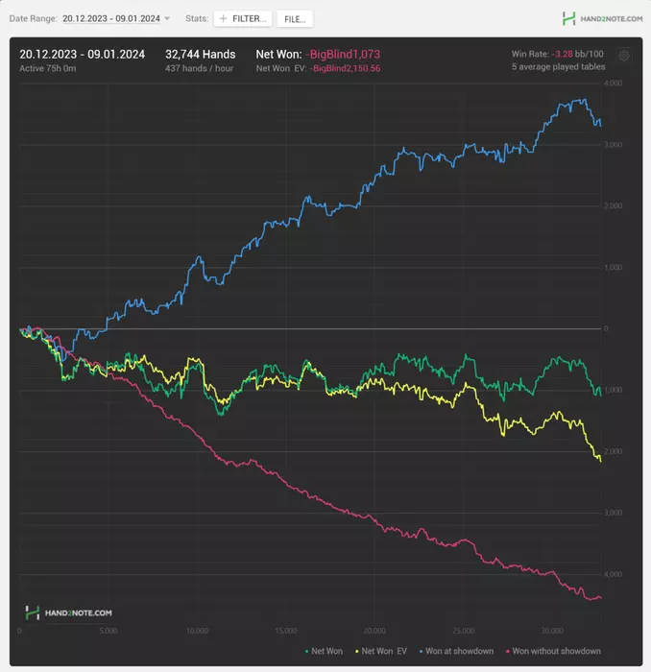Click the plus icon on the Filter button
This screenshot has width=651, height=672.
click(x=223, y=18)
